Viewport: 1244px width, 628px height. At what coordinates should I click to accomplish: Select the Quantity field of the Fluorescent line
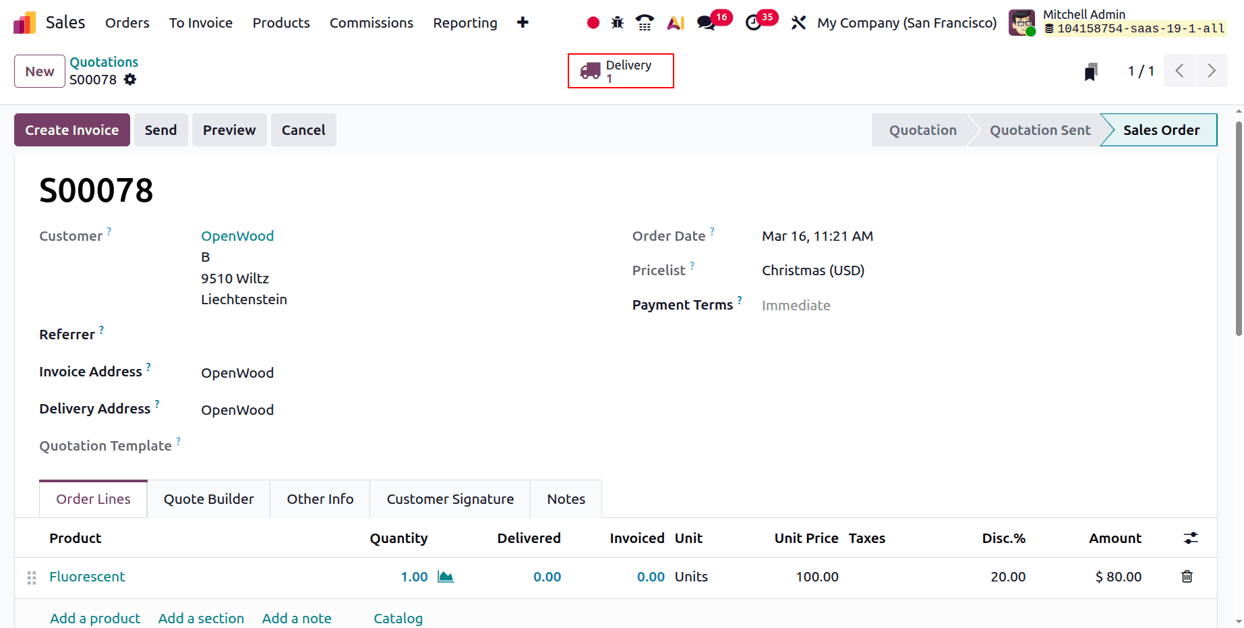pyautogui.click(x=414, y=577)
